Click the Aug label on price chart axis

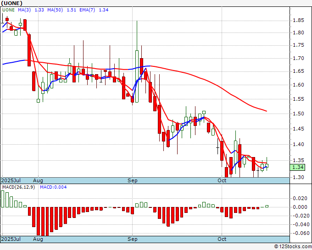38,180
